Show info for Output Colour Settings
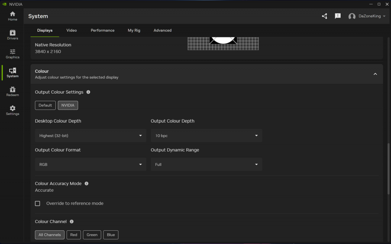This screenshot has width=391, height=244. click(x=88, y=92)
